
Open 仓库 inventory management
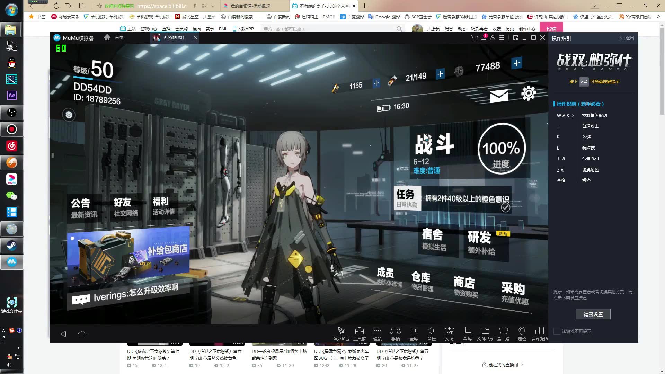click(422, 281)
